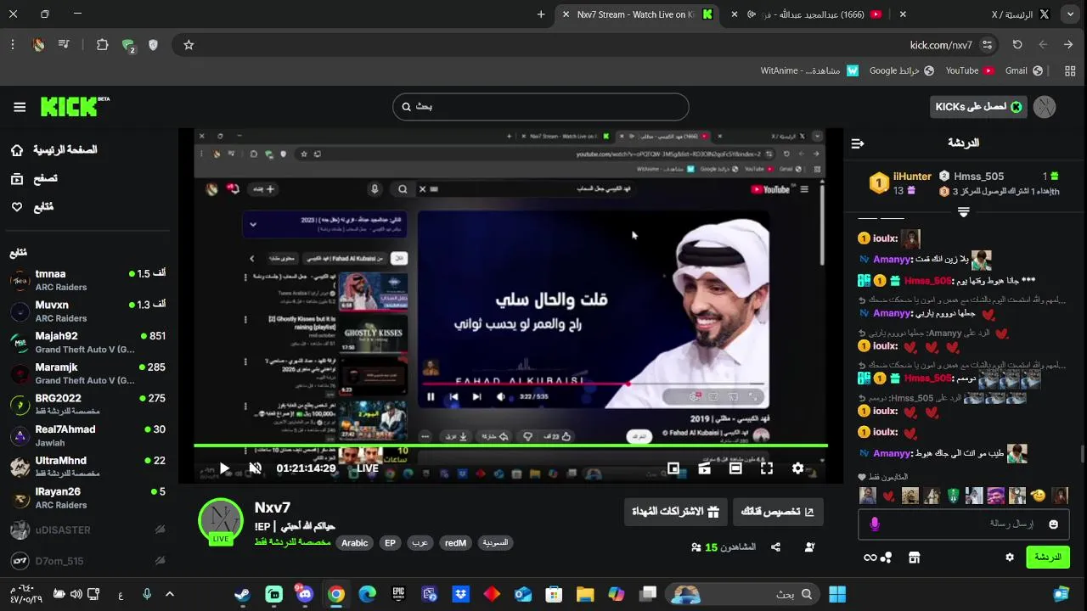Open the home page sidebar icon
The height and width of the screenshot is (611, 1087).
17,150
